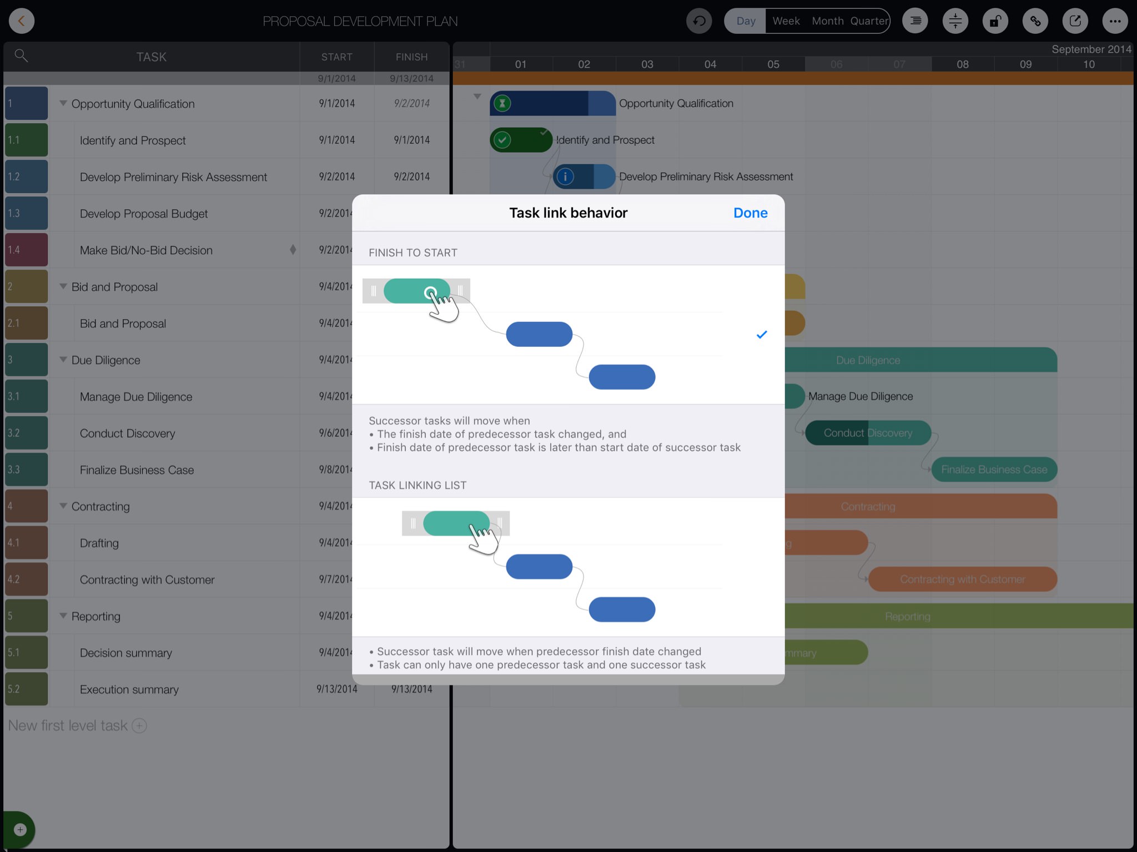Screen dimensions: 1137x852
Task: Select Finish to Start link behavior
Action: click(567, 334)
